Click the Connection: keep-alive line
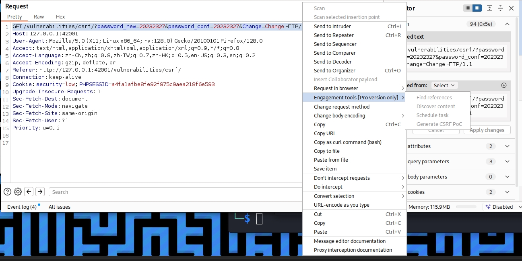Image resolution: width=522 pixels, height=261 pixels. [47, 77]
